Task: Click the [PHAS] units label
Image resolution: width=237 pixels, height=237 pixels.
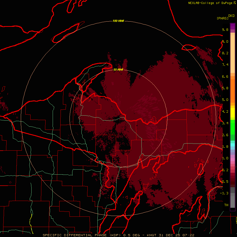Action: 223,18
